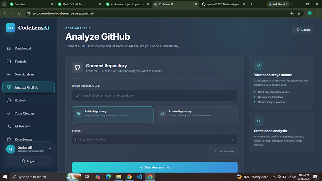Switch to the qasimali2512/AI-Voice-Agent tab

point(223,4)
